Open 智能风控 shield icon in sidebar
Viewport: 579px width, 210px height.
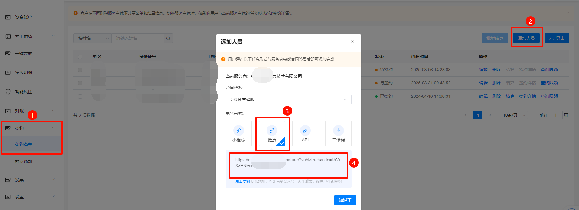point(8,92)
